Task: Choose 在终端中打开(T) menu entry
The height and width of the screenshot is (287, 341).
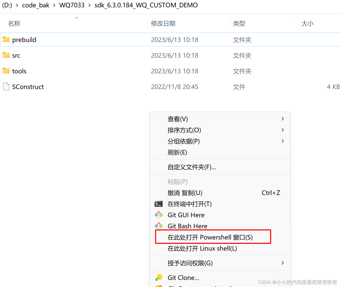Action: pos(220,204)
